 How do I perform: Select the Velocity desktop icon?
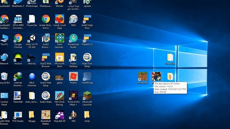coord(32,59)
